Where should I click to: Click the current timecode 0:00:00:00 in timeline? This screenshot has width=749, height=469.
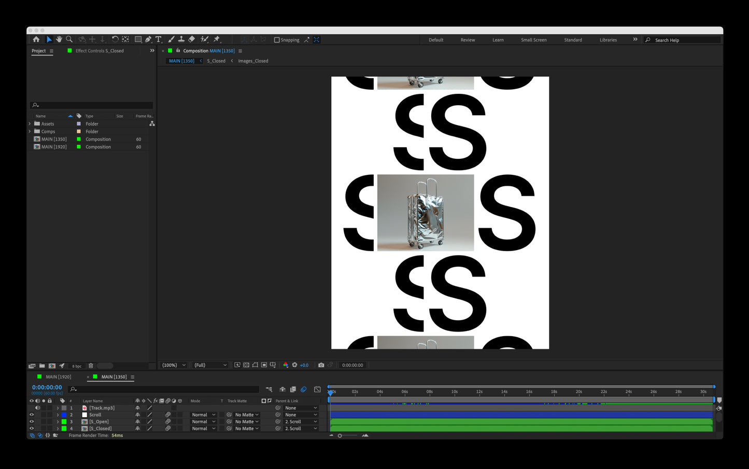pyautogui.click(x=47, y=387)
